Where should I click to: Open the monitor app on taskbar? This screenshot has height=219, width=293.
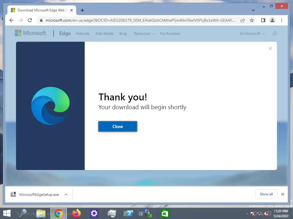(x=112, y=213)
